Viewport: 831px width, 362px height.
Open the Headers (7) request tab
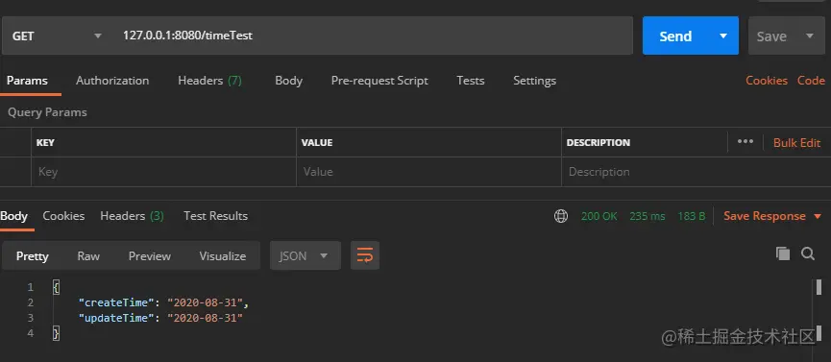(209, 81)
